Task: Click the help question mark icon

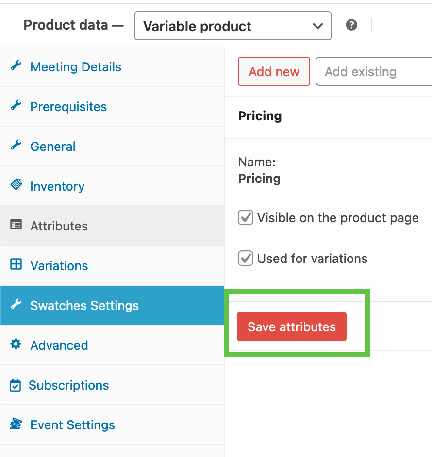Action: [352, 25]
